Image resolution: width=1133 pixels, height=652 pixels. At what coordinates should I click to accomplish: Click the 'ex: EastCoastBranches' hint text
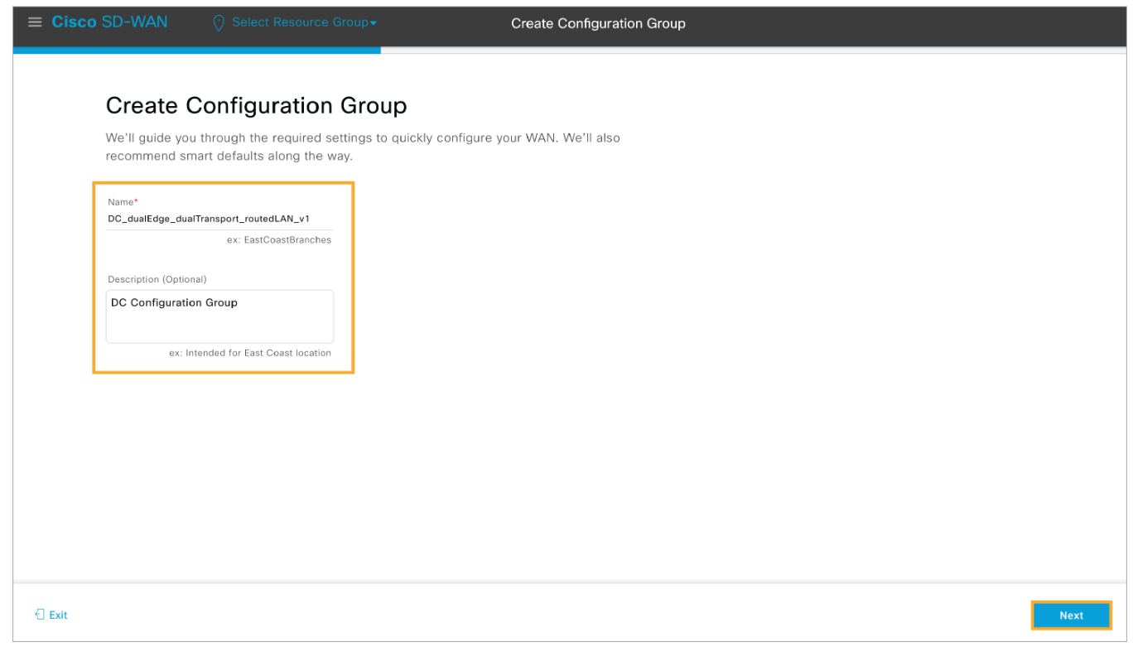278,240
